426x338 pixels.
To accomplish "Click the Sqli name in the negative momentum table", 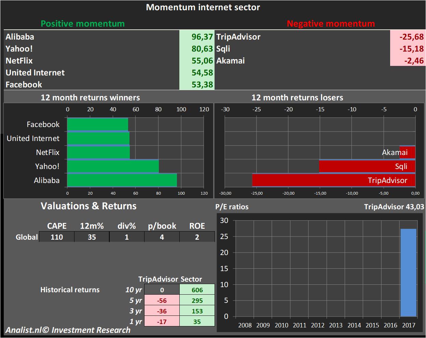I will point(223,49).
